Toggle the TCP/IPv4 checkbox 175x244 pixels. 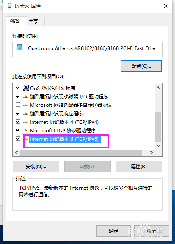coord(18,121)
